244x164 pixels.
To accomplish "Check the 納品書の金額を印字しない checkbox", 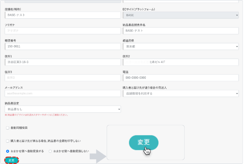I will tap(8, 141).
